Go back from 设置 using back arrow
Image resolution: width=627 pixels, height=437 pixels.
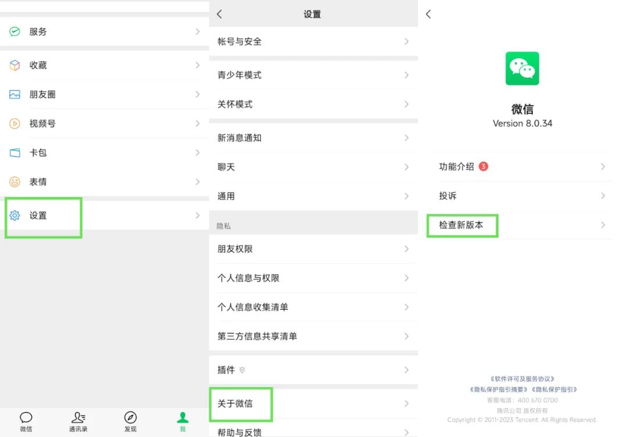click(219, 13)
